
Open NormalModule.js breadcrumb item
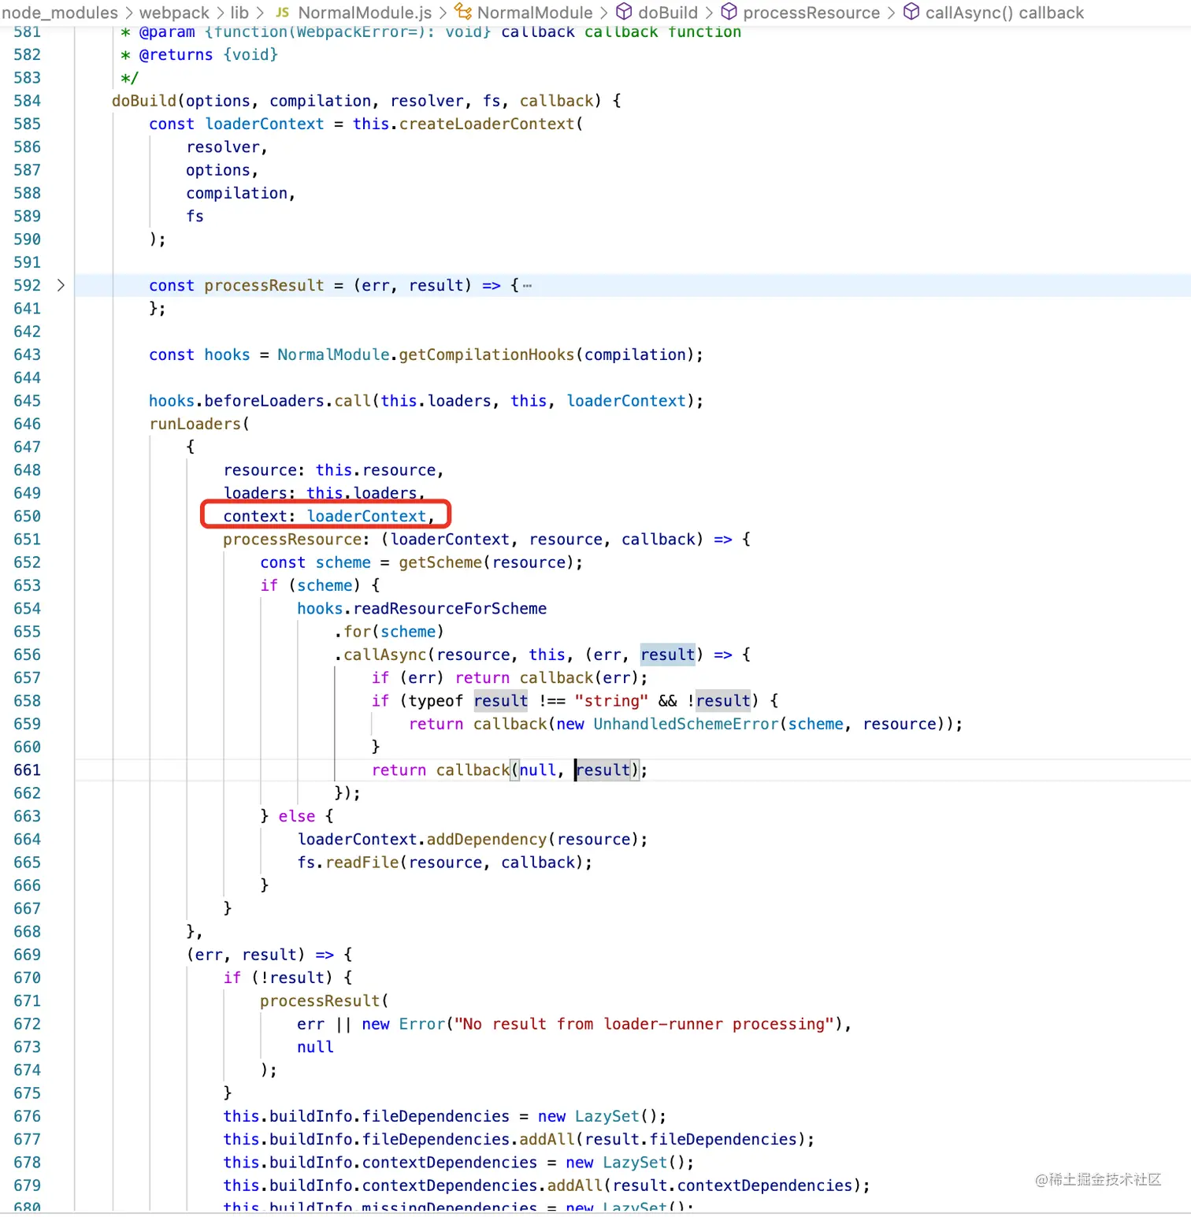point(365,13)
